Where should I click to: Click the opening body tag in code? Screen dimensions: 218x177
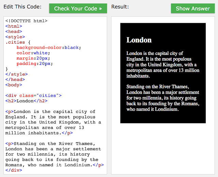point(14,85)
